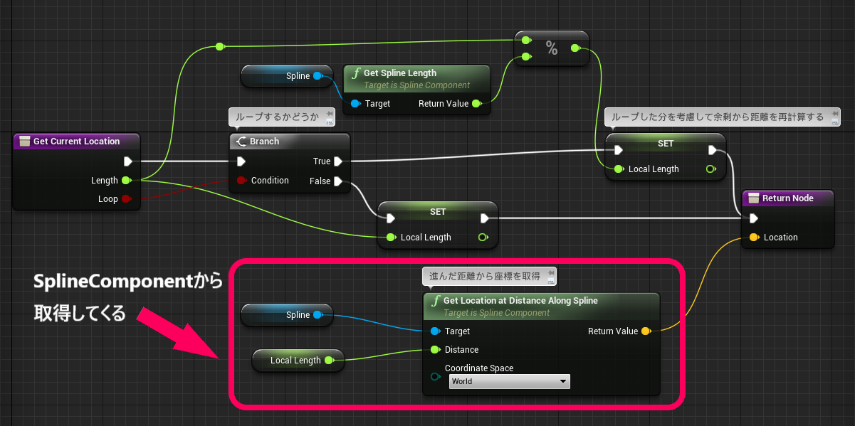The image size is (855, 426).
Task: Click the output pin of the Spline node feeding Get Spline Length
Action: (x=318, y=76)
